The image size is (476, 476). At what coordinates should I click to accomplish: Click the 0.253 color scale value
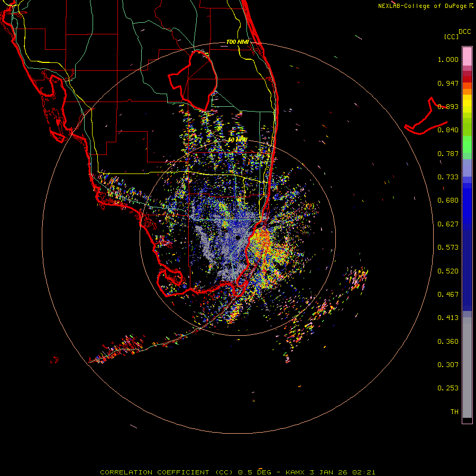[x=448, y=388]
